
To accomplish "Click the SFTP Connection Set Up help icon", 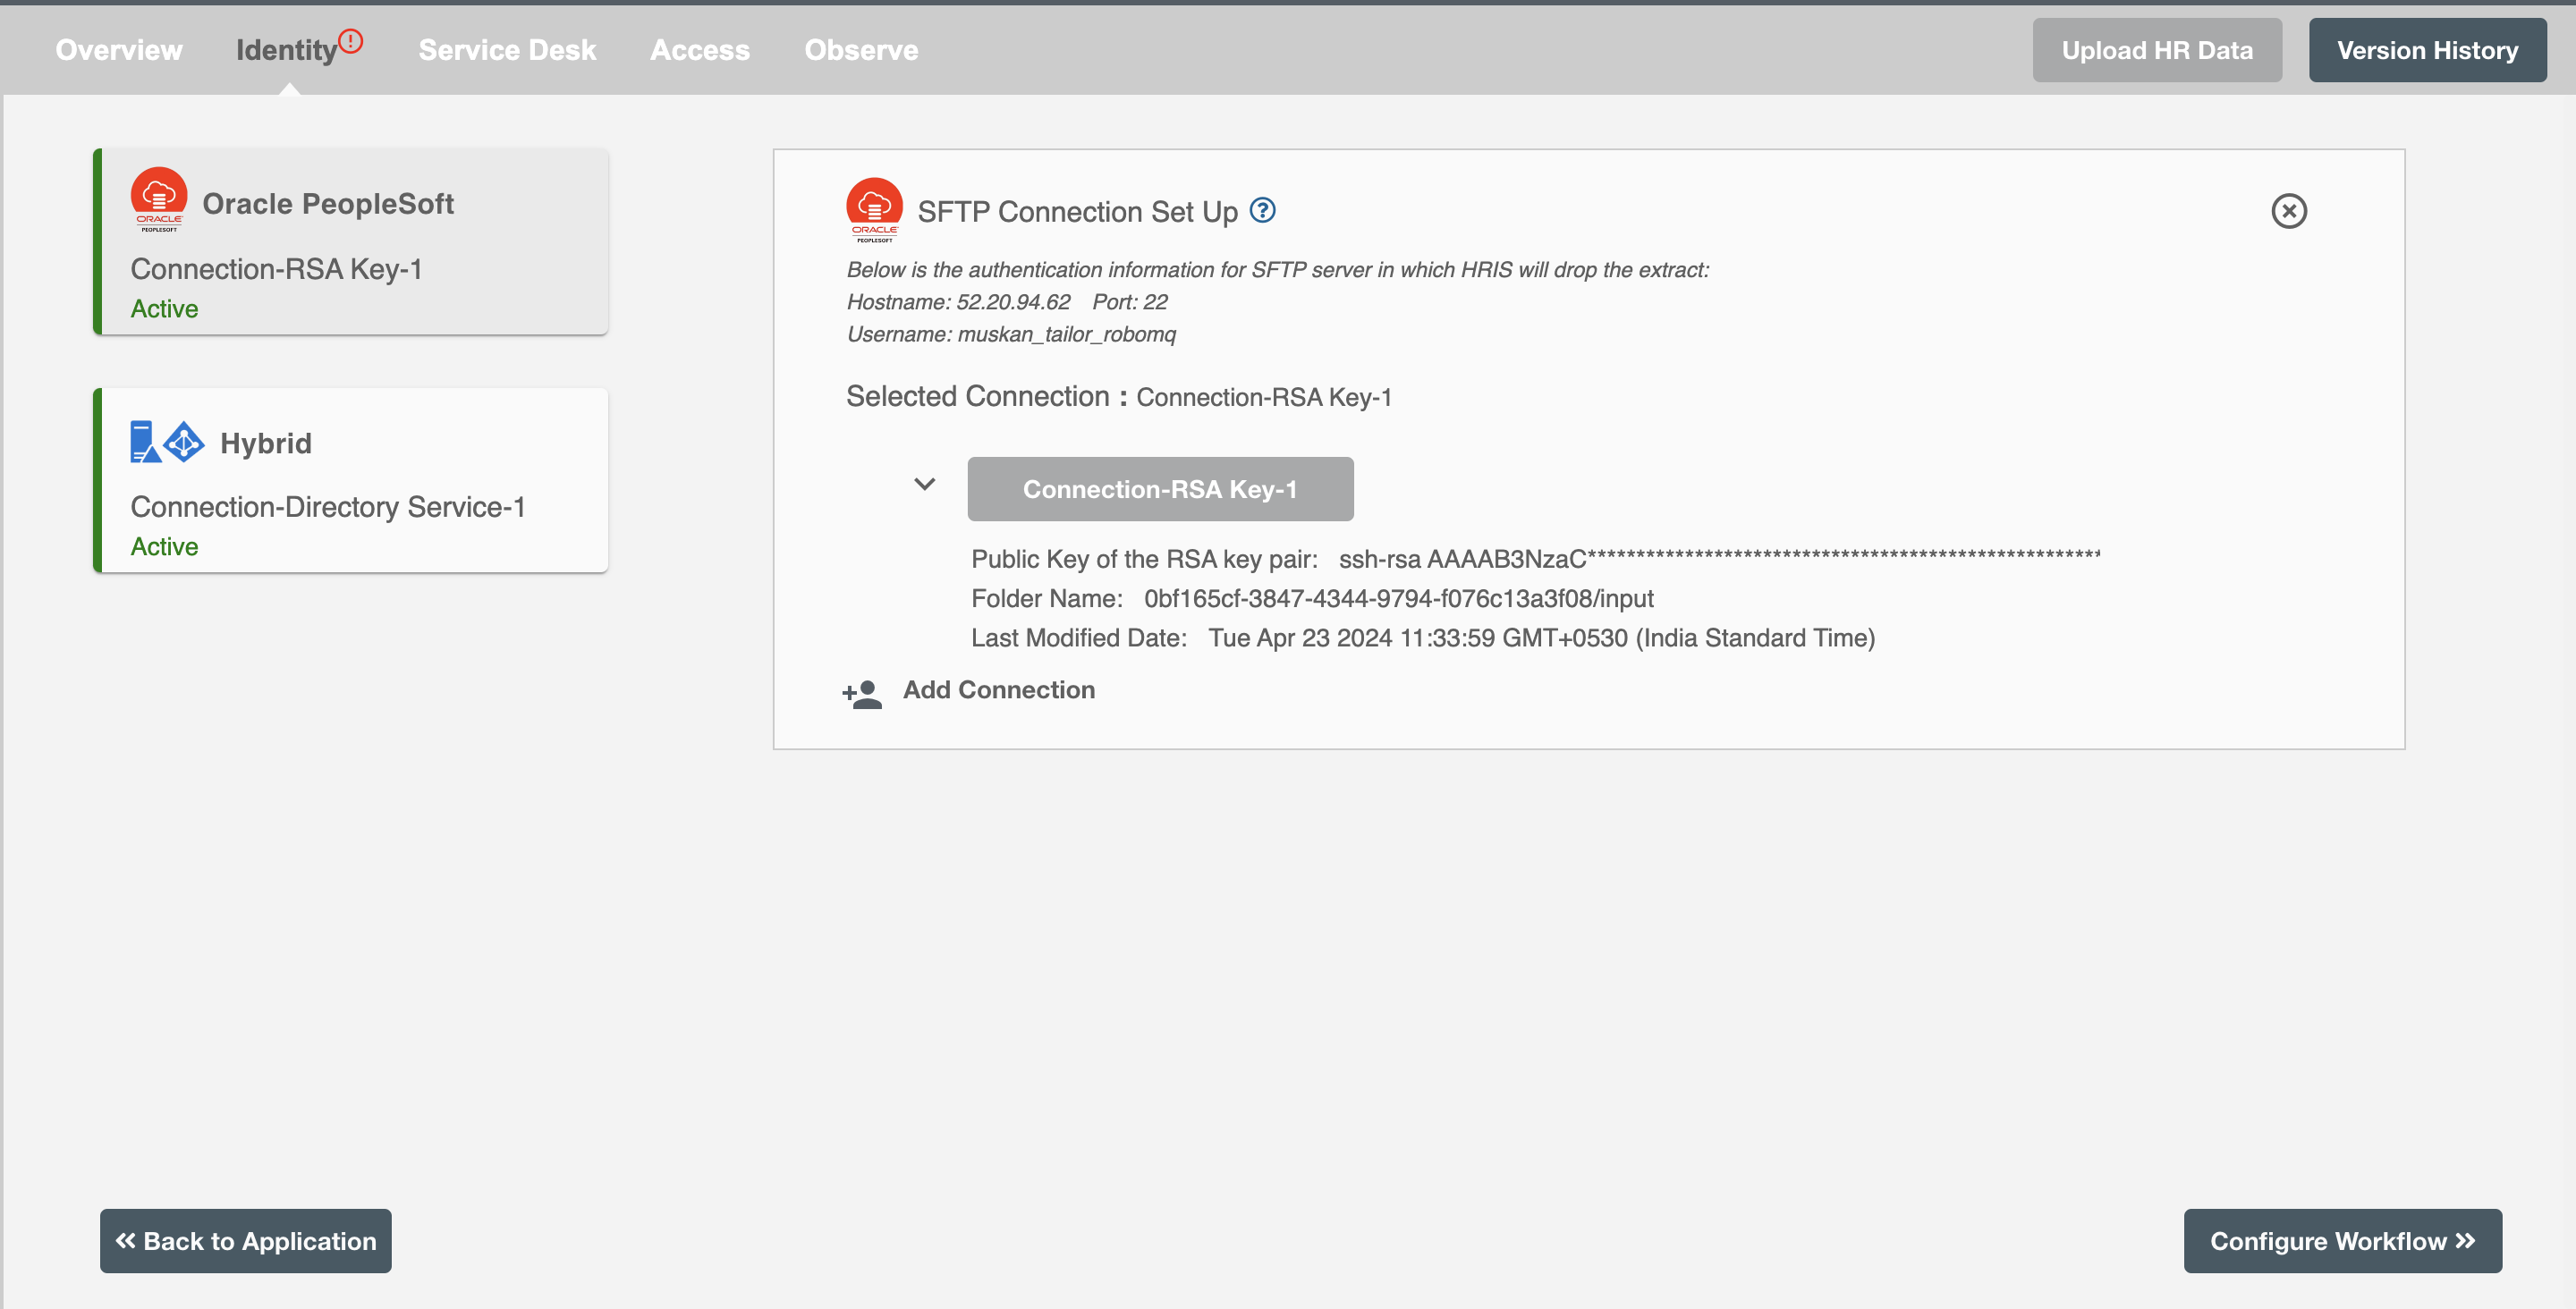I will click(1262, 210).
